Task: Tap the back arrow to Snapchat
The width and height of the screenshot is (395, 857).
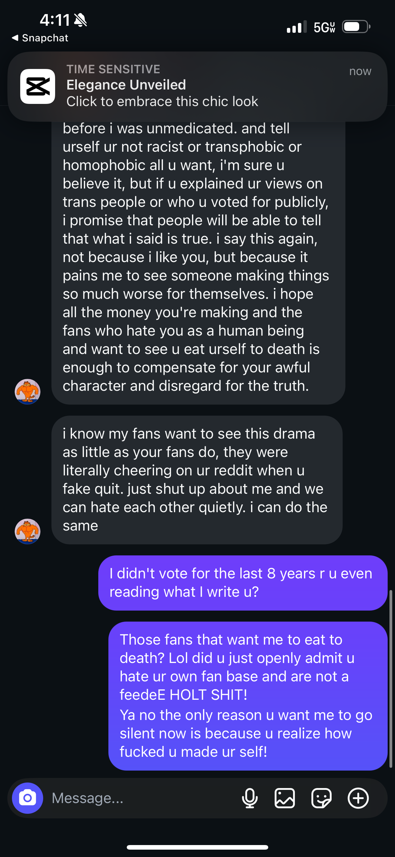Action: (15, 38)
